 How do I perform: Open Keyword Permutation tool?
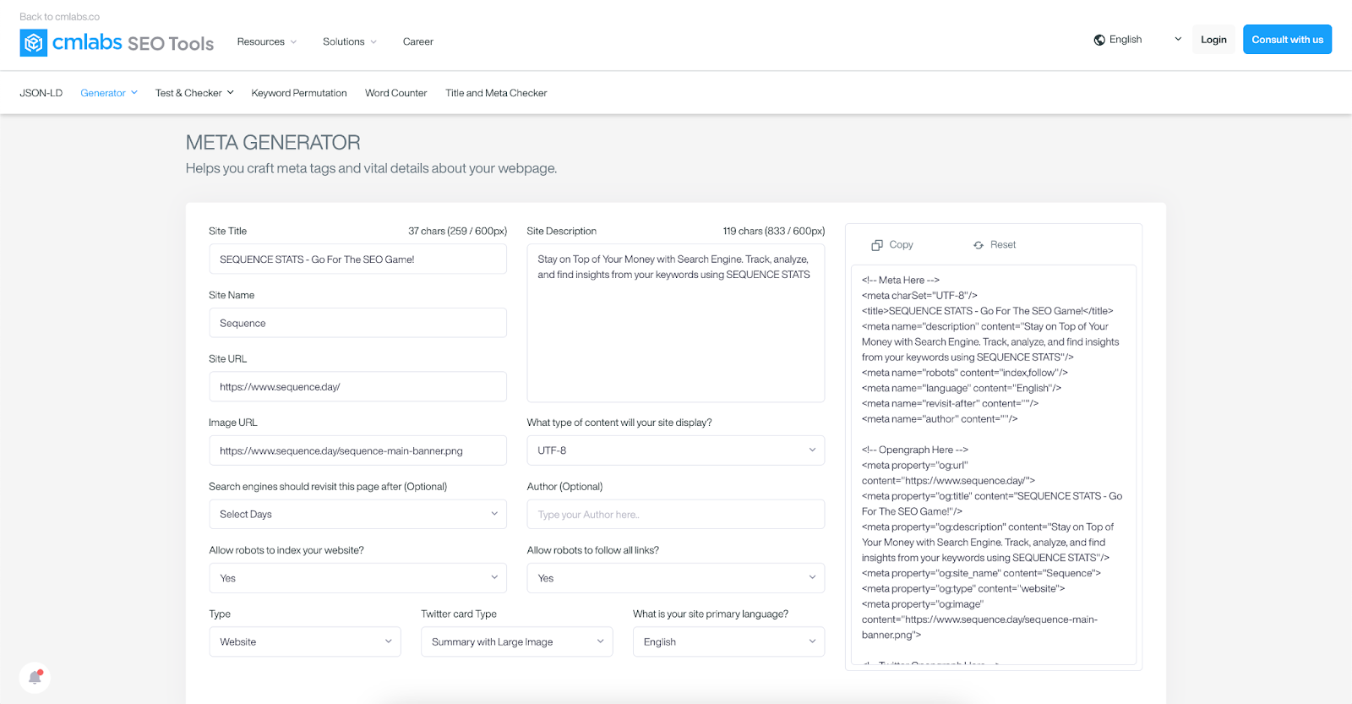[299, 93]
